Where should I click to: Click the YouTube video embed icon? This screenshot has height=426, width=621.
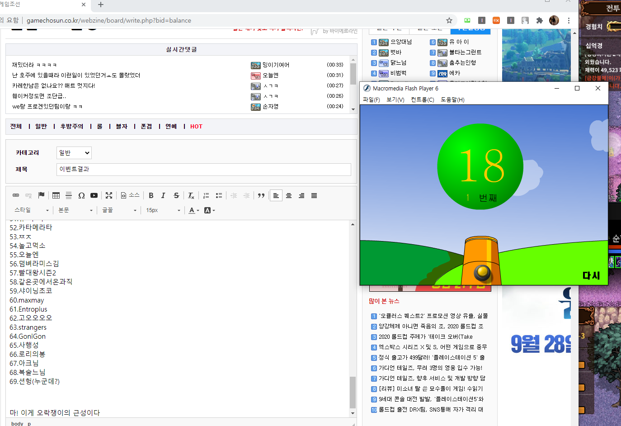[94, 195]
